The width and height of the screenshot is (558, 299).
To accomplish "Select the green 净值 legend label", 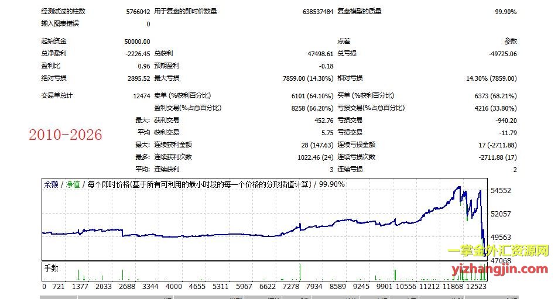I will [x=73, y=184].
